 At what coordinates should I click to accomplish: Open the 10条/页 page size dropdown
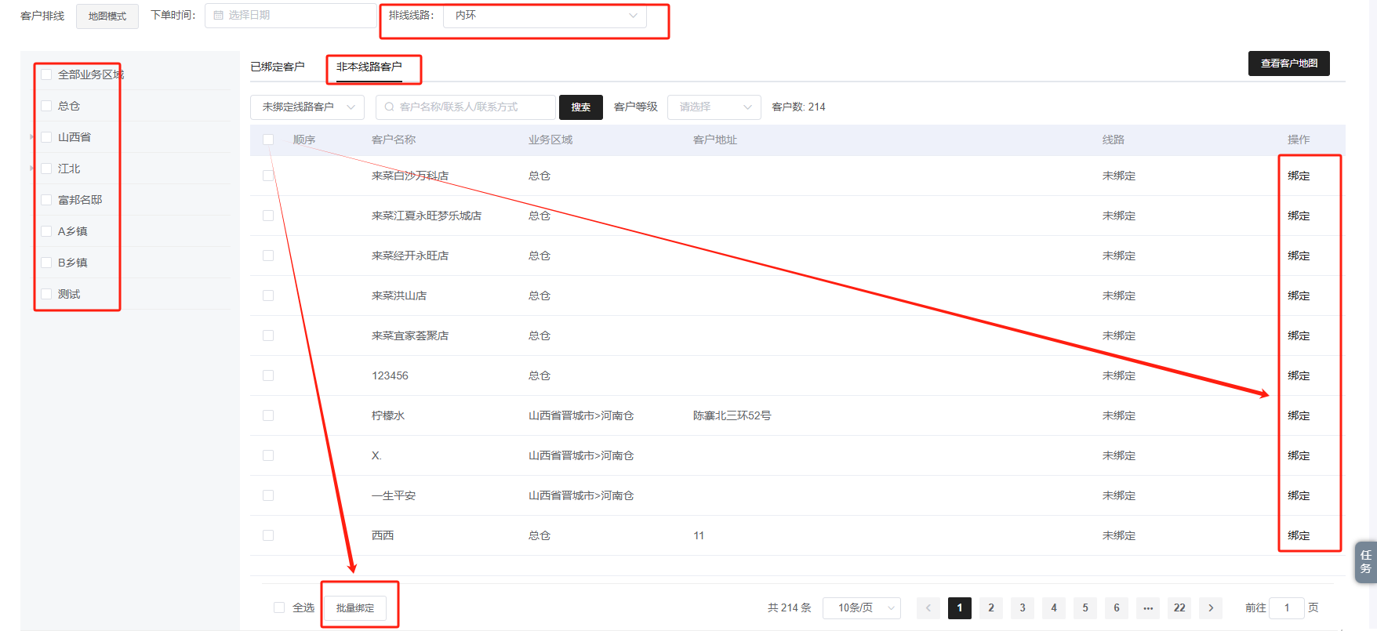point(861,608)
